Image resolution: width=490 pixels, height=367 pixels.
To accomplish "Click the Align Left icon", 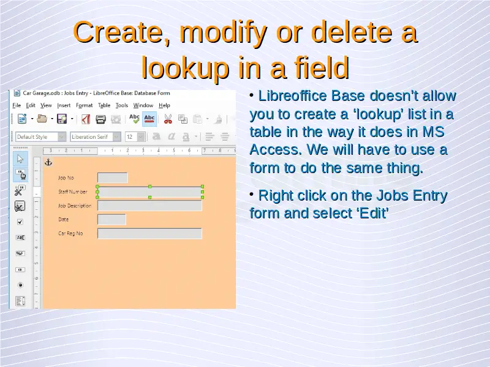I will (x=209, y=136).
